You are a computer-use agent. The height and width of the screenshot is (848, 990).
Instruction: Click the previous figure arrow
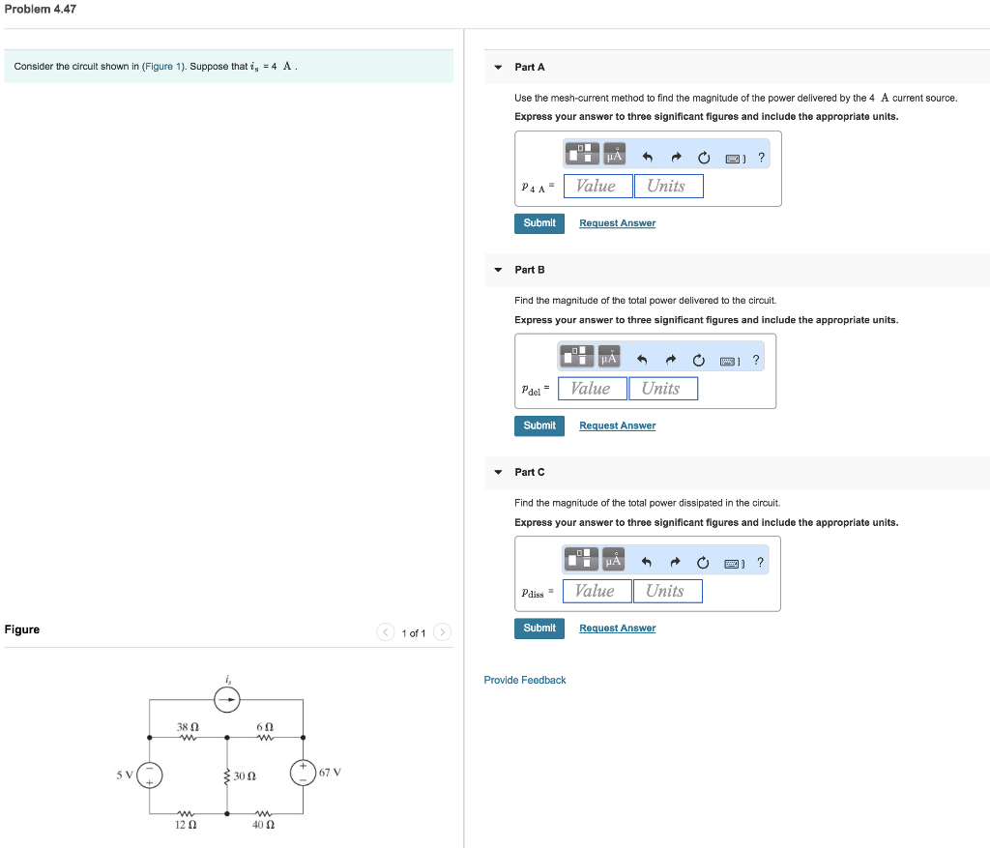pyautogui.click(x=386, y=632)
